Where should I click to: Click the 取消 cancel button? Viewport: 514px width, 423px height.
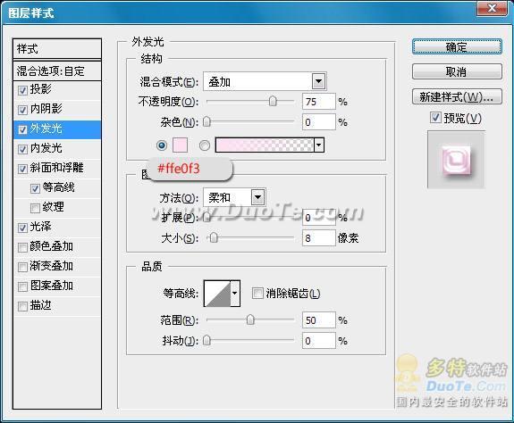[457, 71]
